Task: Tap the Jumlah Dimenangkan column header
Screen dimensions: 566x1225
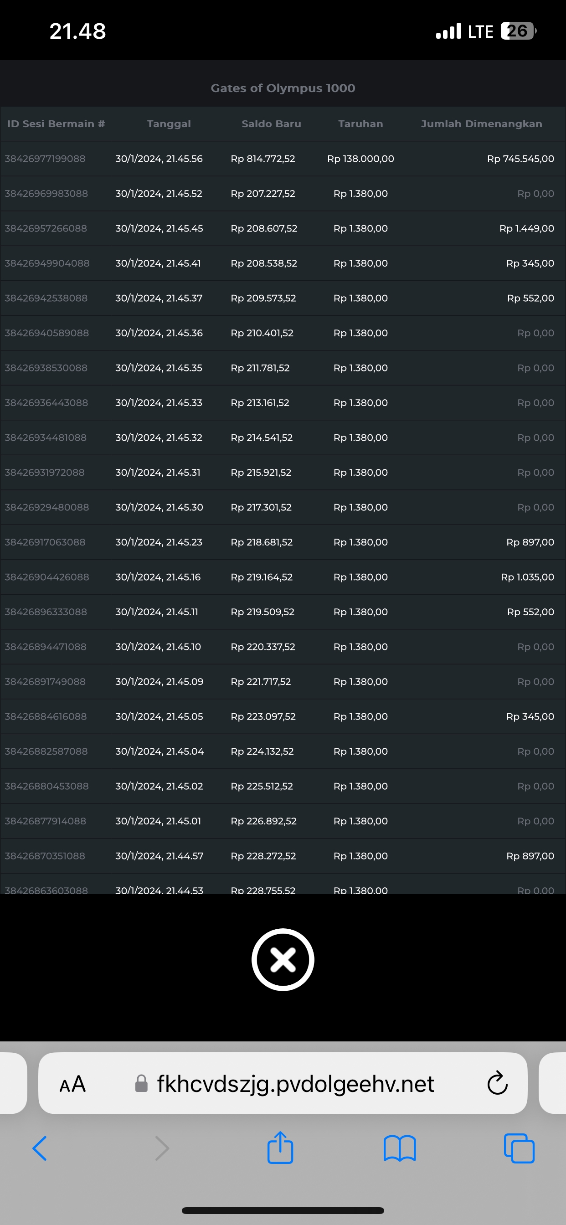Action: coord(481,124)
